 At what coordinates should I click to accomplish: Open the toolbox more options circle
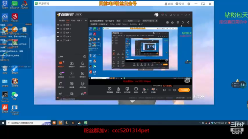tap(84, 57)
